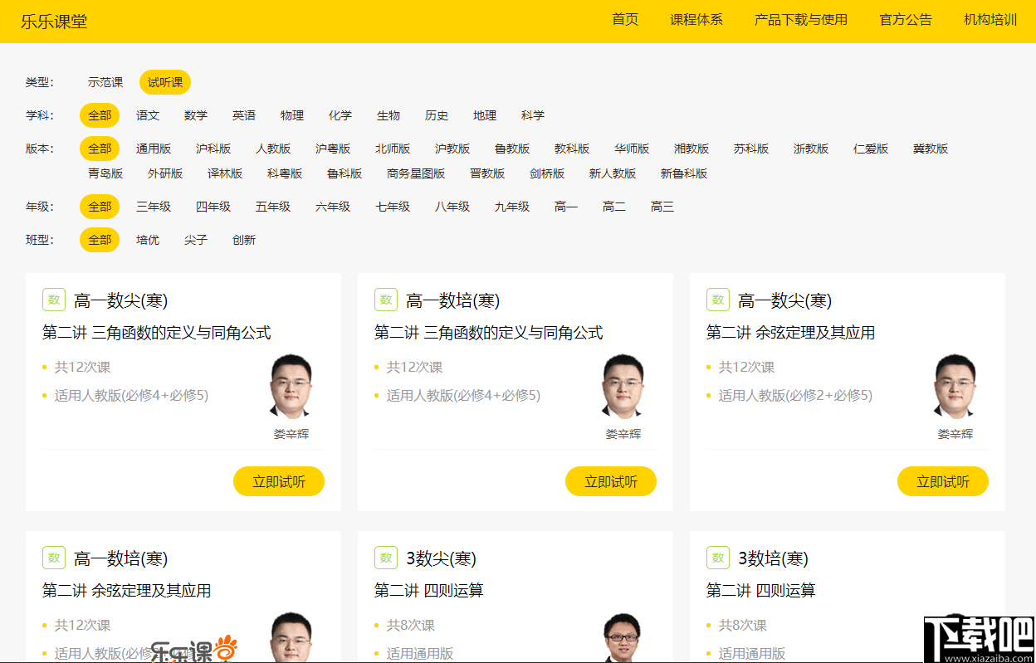Filter by the 人教版 textbook version
1036x663 pixels.
pyautogui.click(x=274, y=149)
